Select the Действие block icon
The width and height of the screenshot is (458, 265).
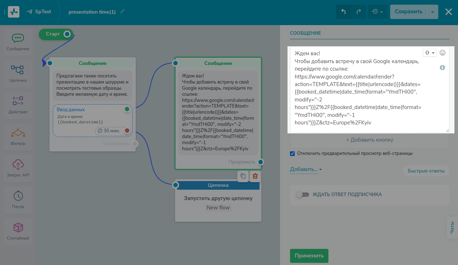(x=18, y=101)
